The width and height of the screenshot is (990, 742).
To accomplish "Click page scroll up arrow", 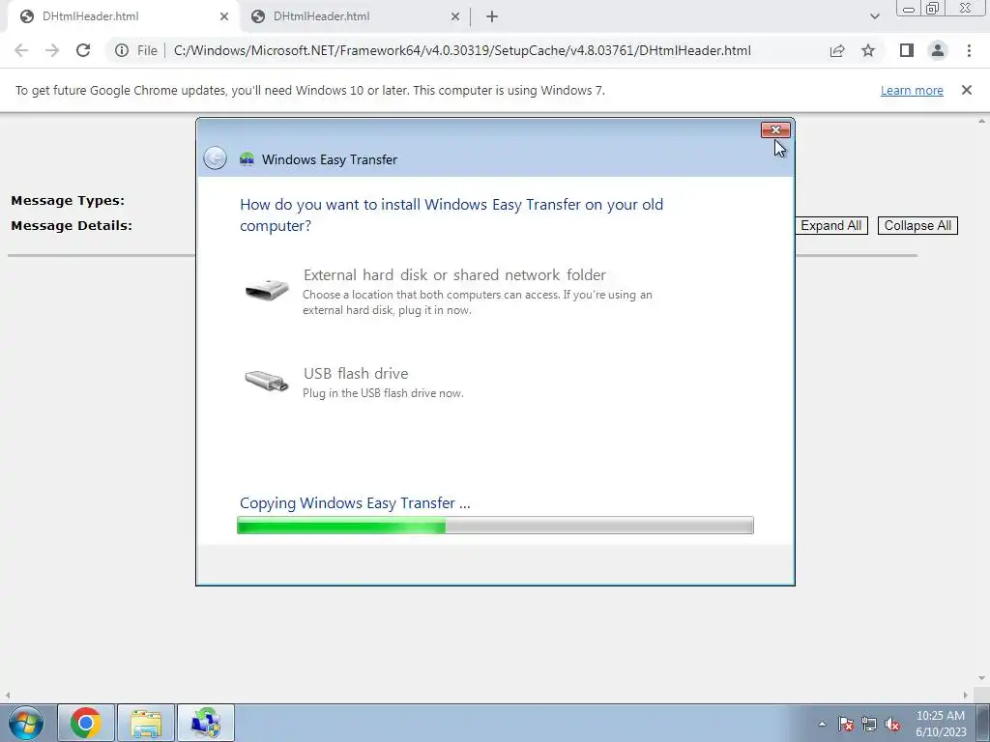I will 982,121.
